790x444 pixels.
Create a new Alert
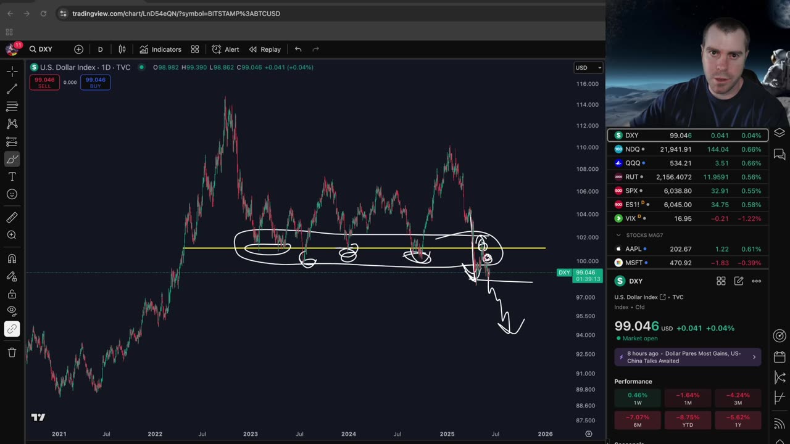[226, 49]
